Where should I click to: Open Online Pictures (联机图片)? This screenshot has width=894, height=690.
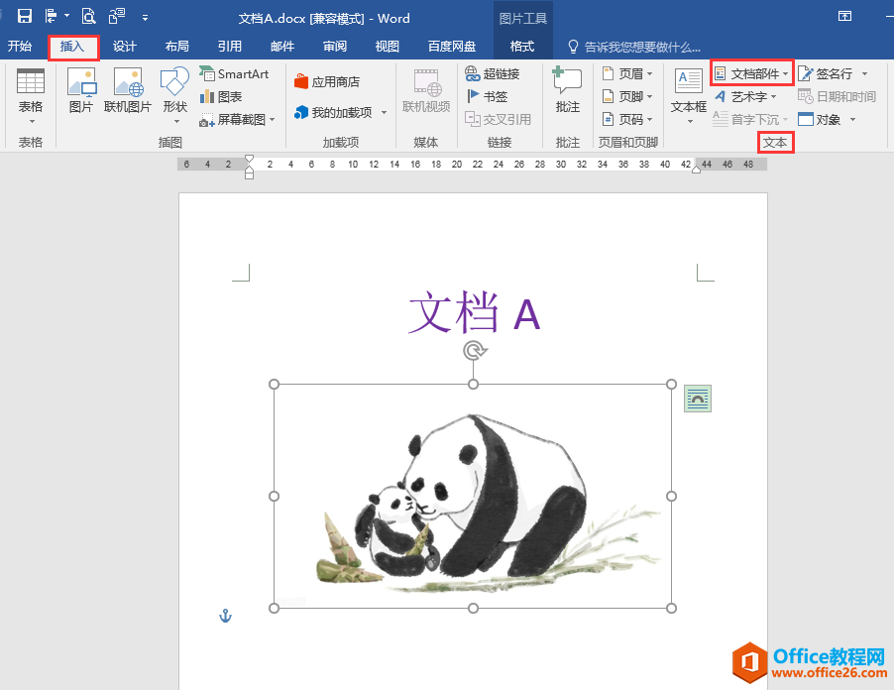click(127, 90)
